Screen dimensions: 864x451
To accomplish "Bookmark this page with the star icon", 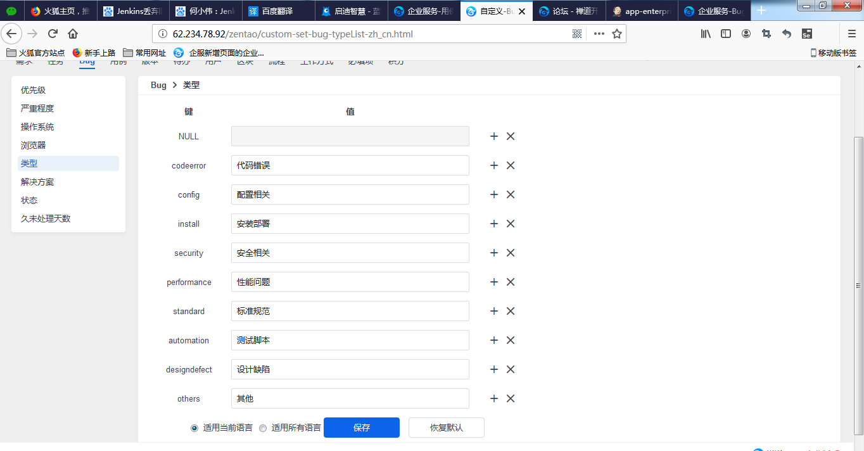I will point(616,34).
